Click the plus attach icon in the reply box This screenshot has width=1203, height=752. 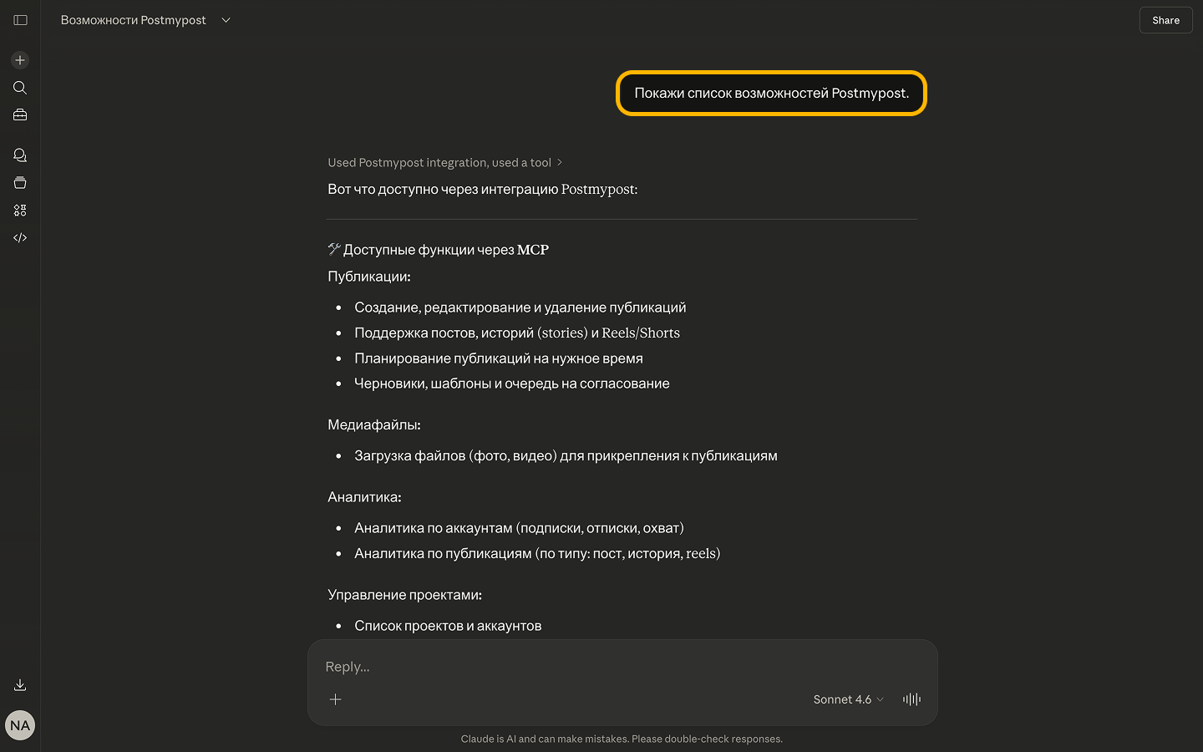[335, 699]
